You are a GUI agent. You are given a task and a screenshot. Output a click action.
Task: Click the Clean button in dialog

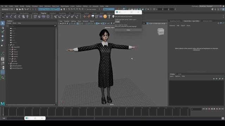point(128,30)
